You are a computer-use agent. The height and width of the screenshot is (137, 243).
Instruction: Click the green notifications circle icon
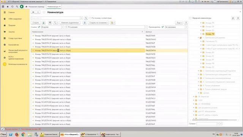pos(22,7)
